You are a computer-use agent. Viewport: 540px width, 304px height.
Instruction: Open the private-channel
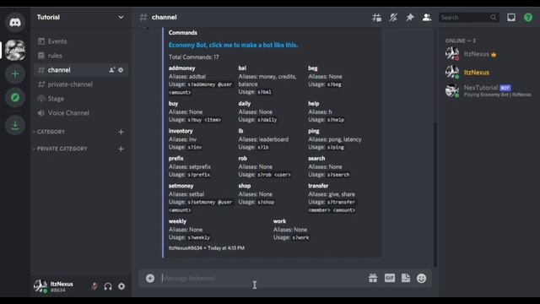pyautogui.click(x=81, y=84)
